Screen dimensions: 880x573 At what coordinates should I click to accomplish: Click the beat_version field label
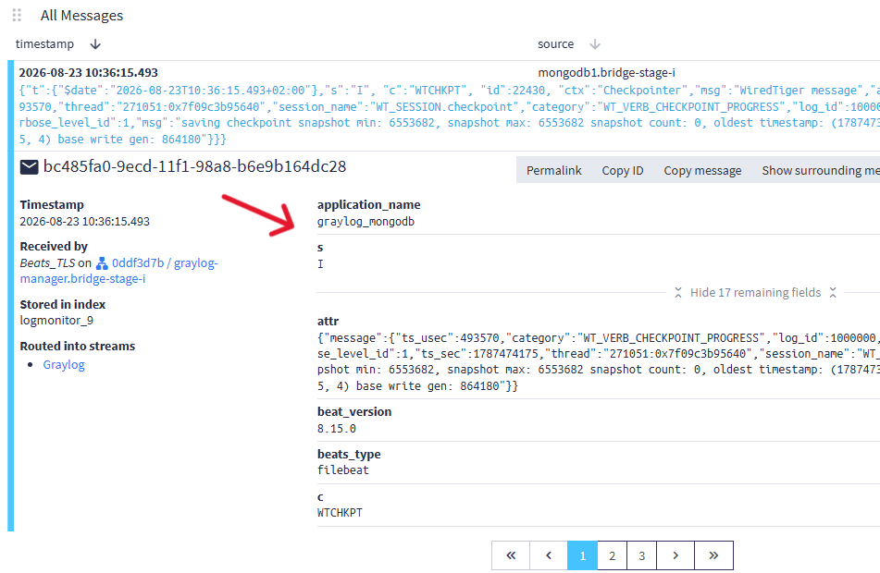click(x=354, y=411)
